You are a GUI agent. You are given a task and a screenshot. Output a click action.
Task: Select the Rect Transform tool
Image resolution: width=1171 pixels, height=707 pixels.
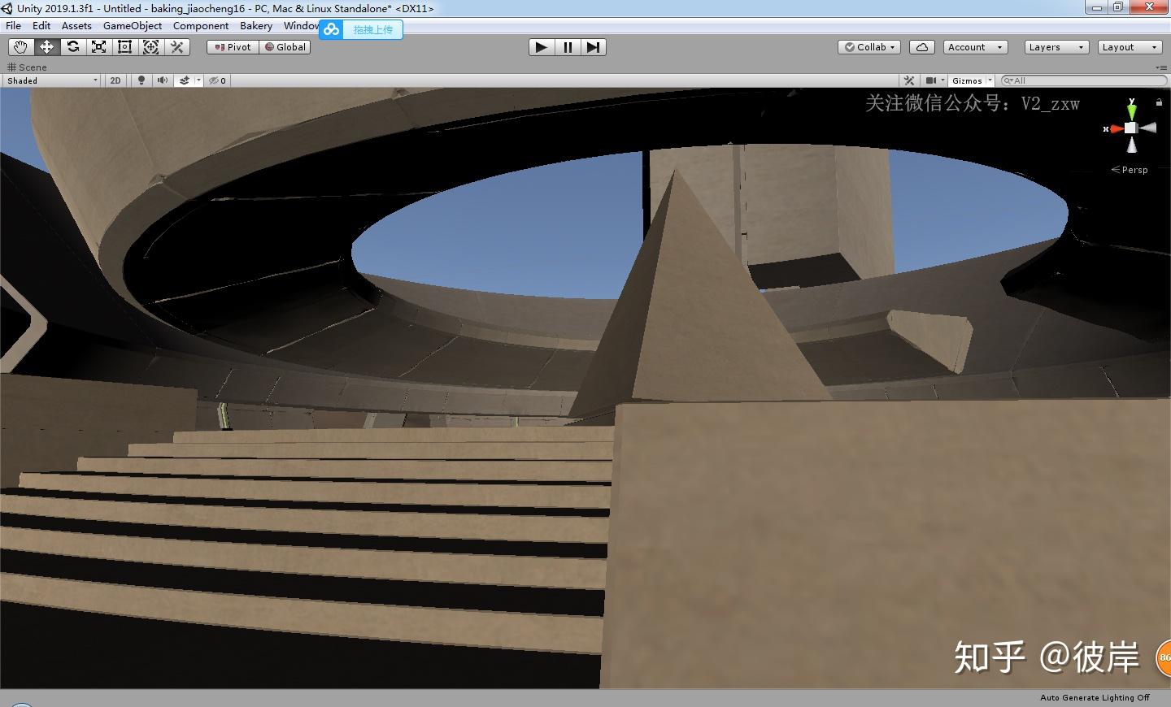click(124, 47)
